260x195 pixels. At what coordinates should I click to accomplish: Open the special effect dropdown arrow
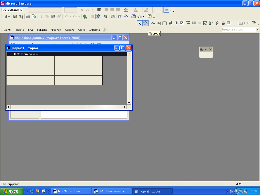click(x=170, y=10)
